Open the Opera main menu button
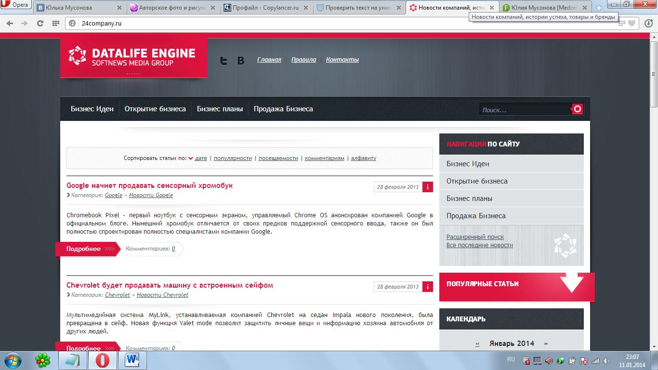Image resolution: width=658 pixels, height=370 pixels. point(16,5)
